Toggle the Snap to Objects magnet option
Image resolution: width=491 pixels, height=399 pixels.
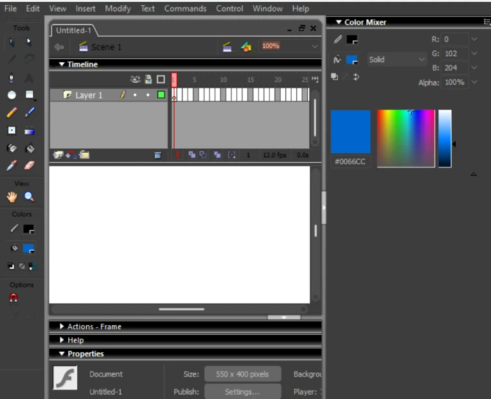[13, 298]
